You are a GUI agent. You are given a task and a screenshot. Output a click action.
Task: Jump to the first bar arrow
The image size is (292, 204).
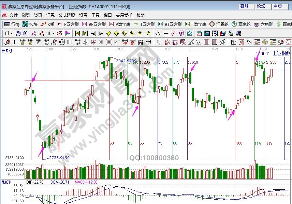(77, 33)
